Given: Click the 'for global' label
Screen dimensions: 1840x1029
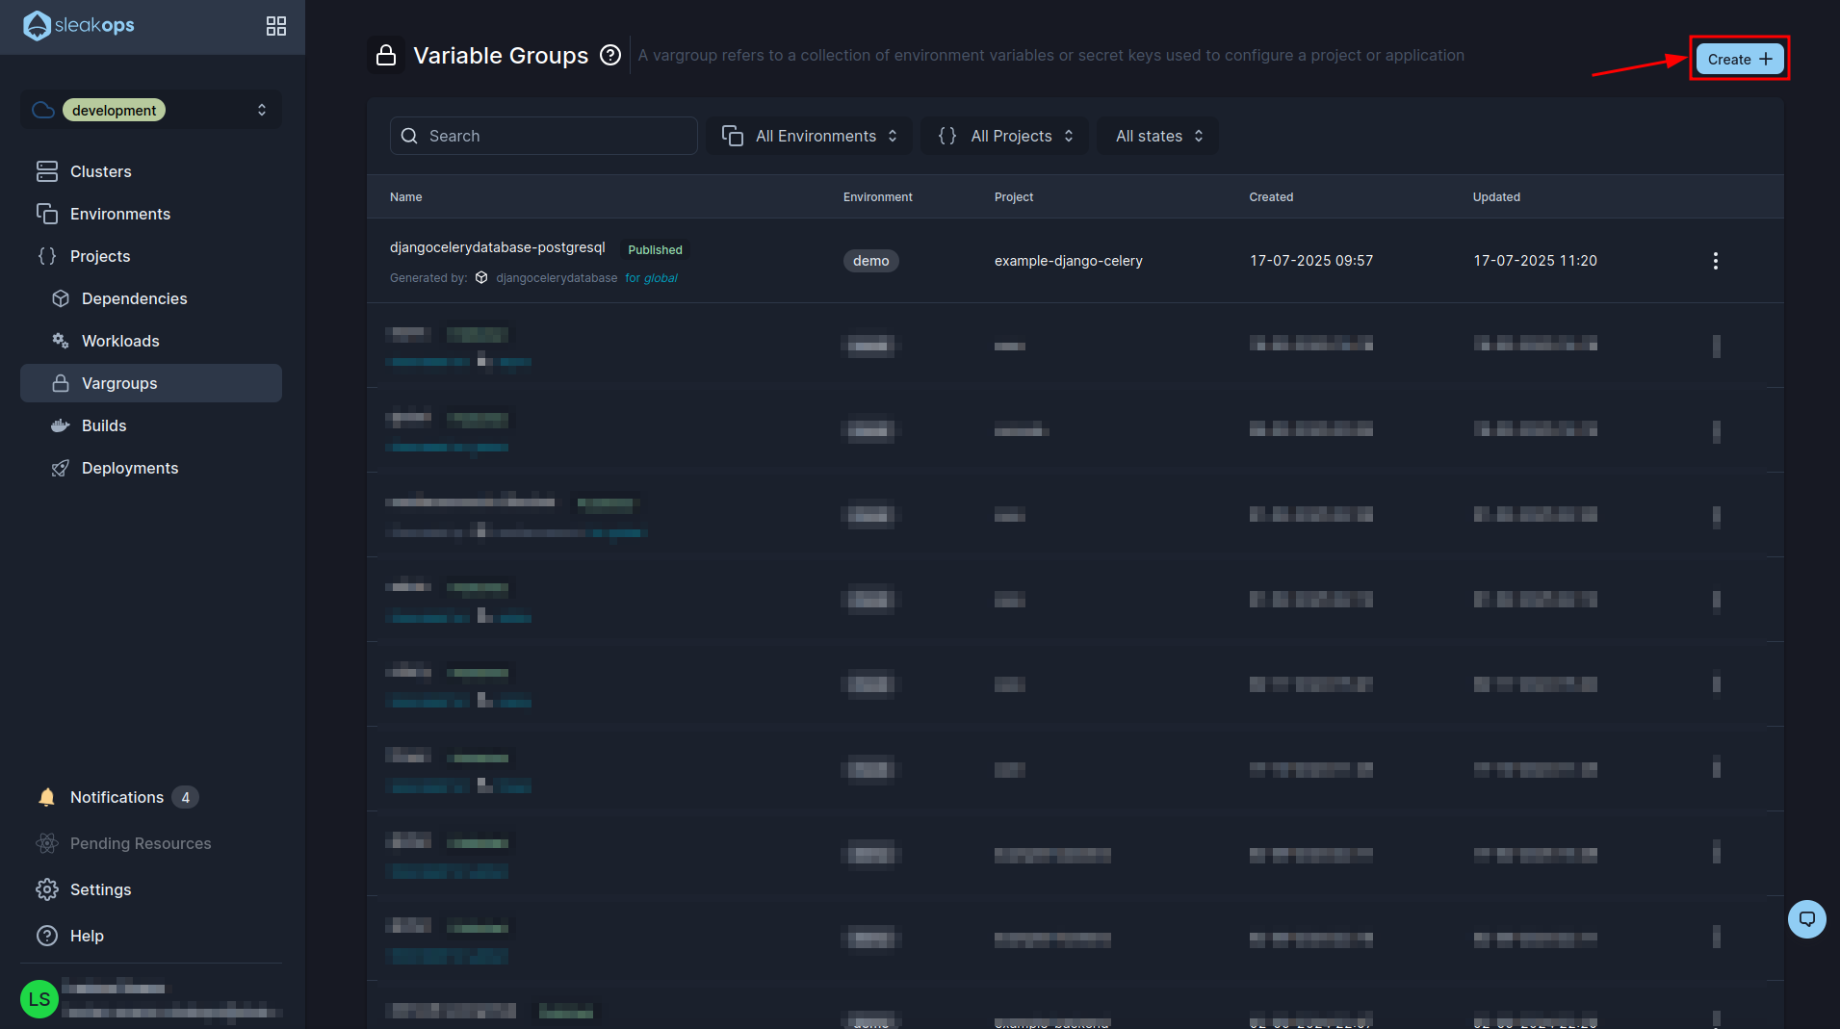Looking at the screenshot, I should (x=651, y=278).
